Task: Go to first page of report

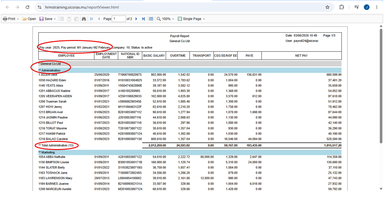Action: click(x=91, y=19)
